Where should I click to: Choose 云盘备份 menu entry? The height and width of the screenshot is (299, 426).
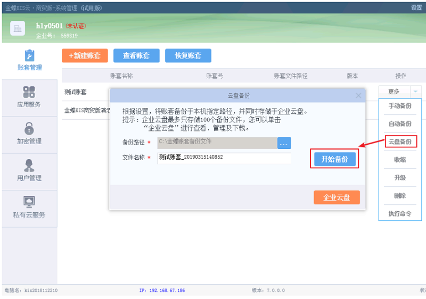pos(399,142)
